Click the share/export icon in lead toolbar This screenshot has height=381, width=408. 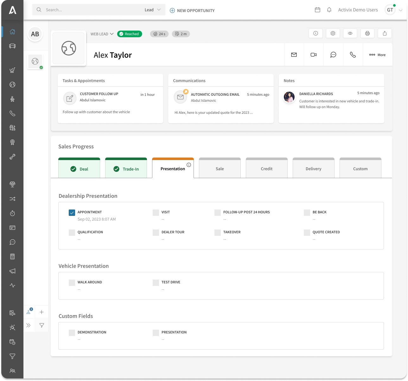[x=385, y=33]
